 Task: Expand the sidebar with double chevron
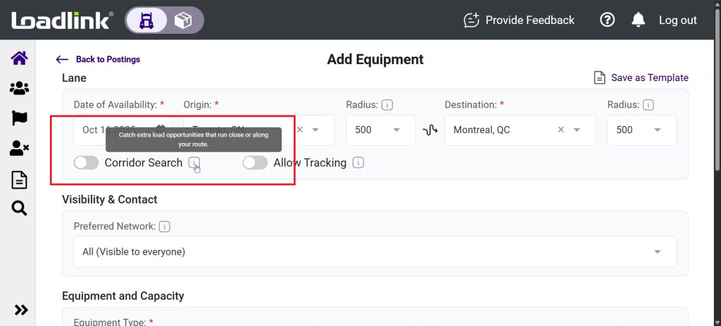[x=20, y=310]
